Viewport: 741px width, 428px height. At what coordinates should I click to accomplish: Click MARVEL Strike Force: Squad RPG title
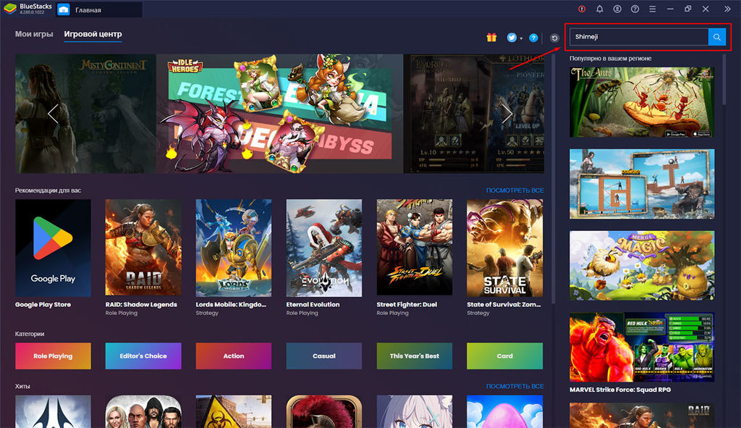click(620, 390)
